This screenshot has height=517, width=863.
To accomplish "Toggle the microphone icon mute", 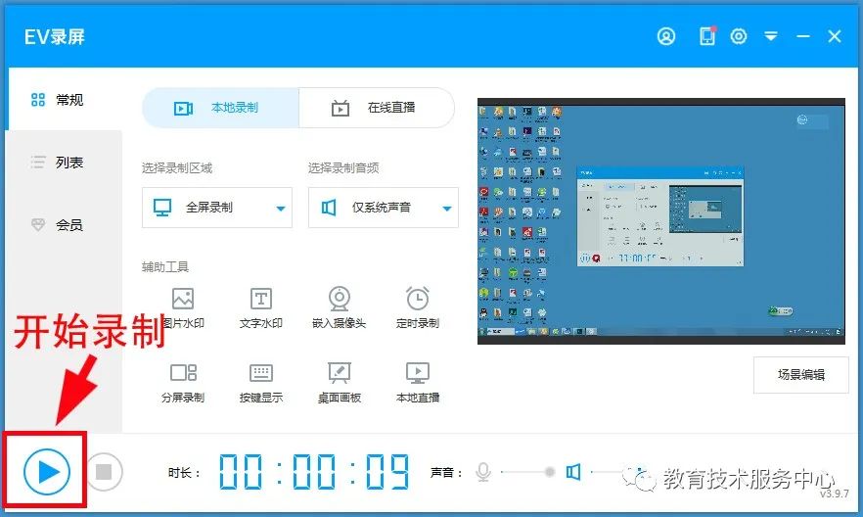I will 483,472.
